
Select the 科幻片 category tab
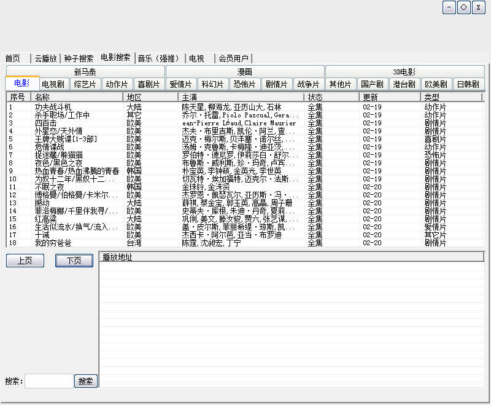click(213, 84)
